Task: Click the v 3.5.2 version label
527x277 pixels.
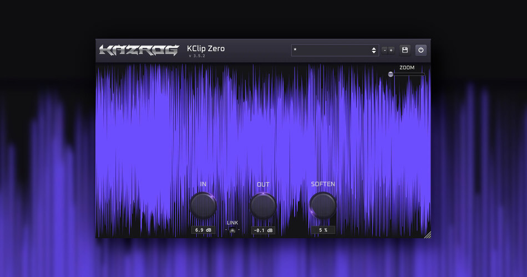Action: (197, 56)
